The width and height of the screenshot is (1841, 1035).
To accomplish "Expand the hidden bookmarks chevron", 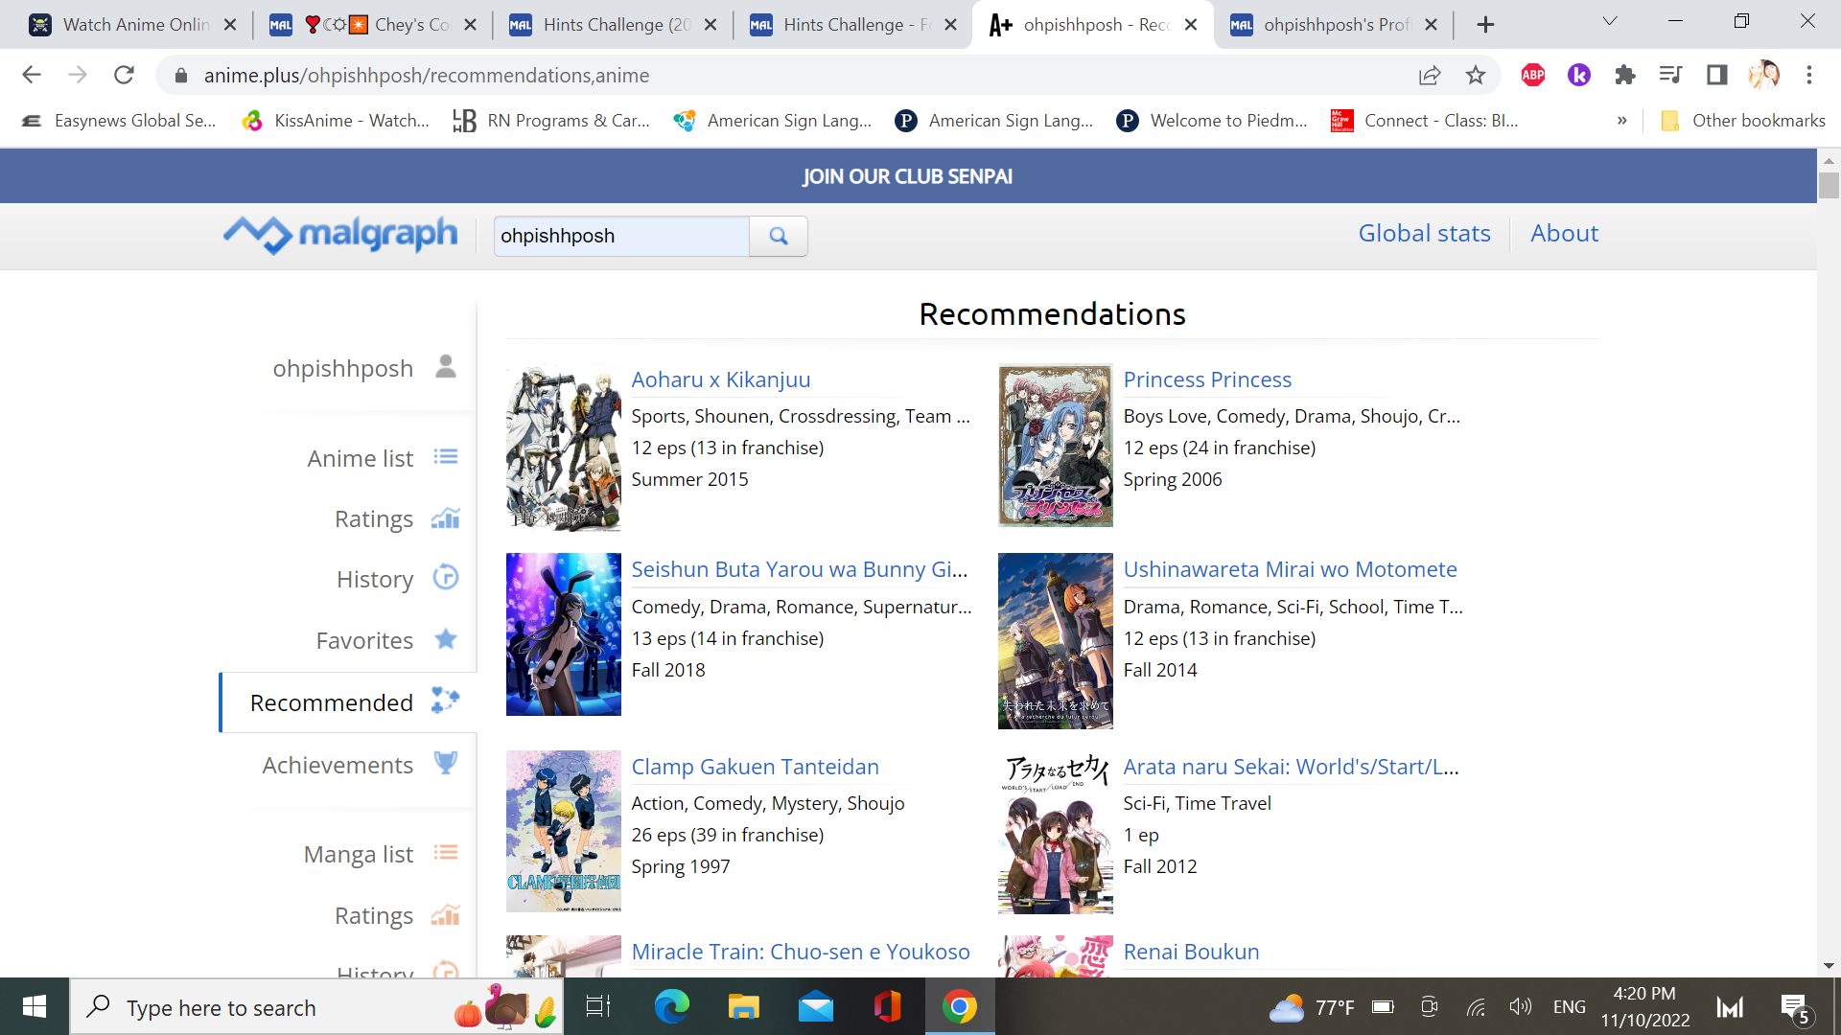I will tap(1621, 121).
